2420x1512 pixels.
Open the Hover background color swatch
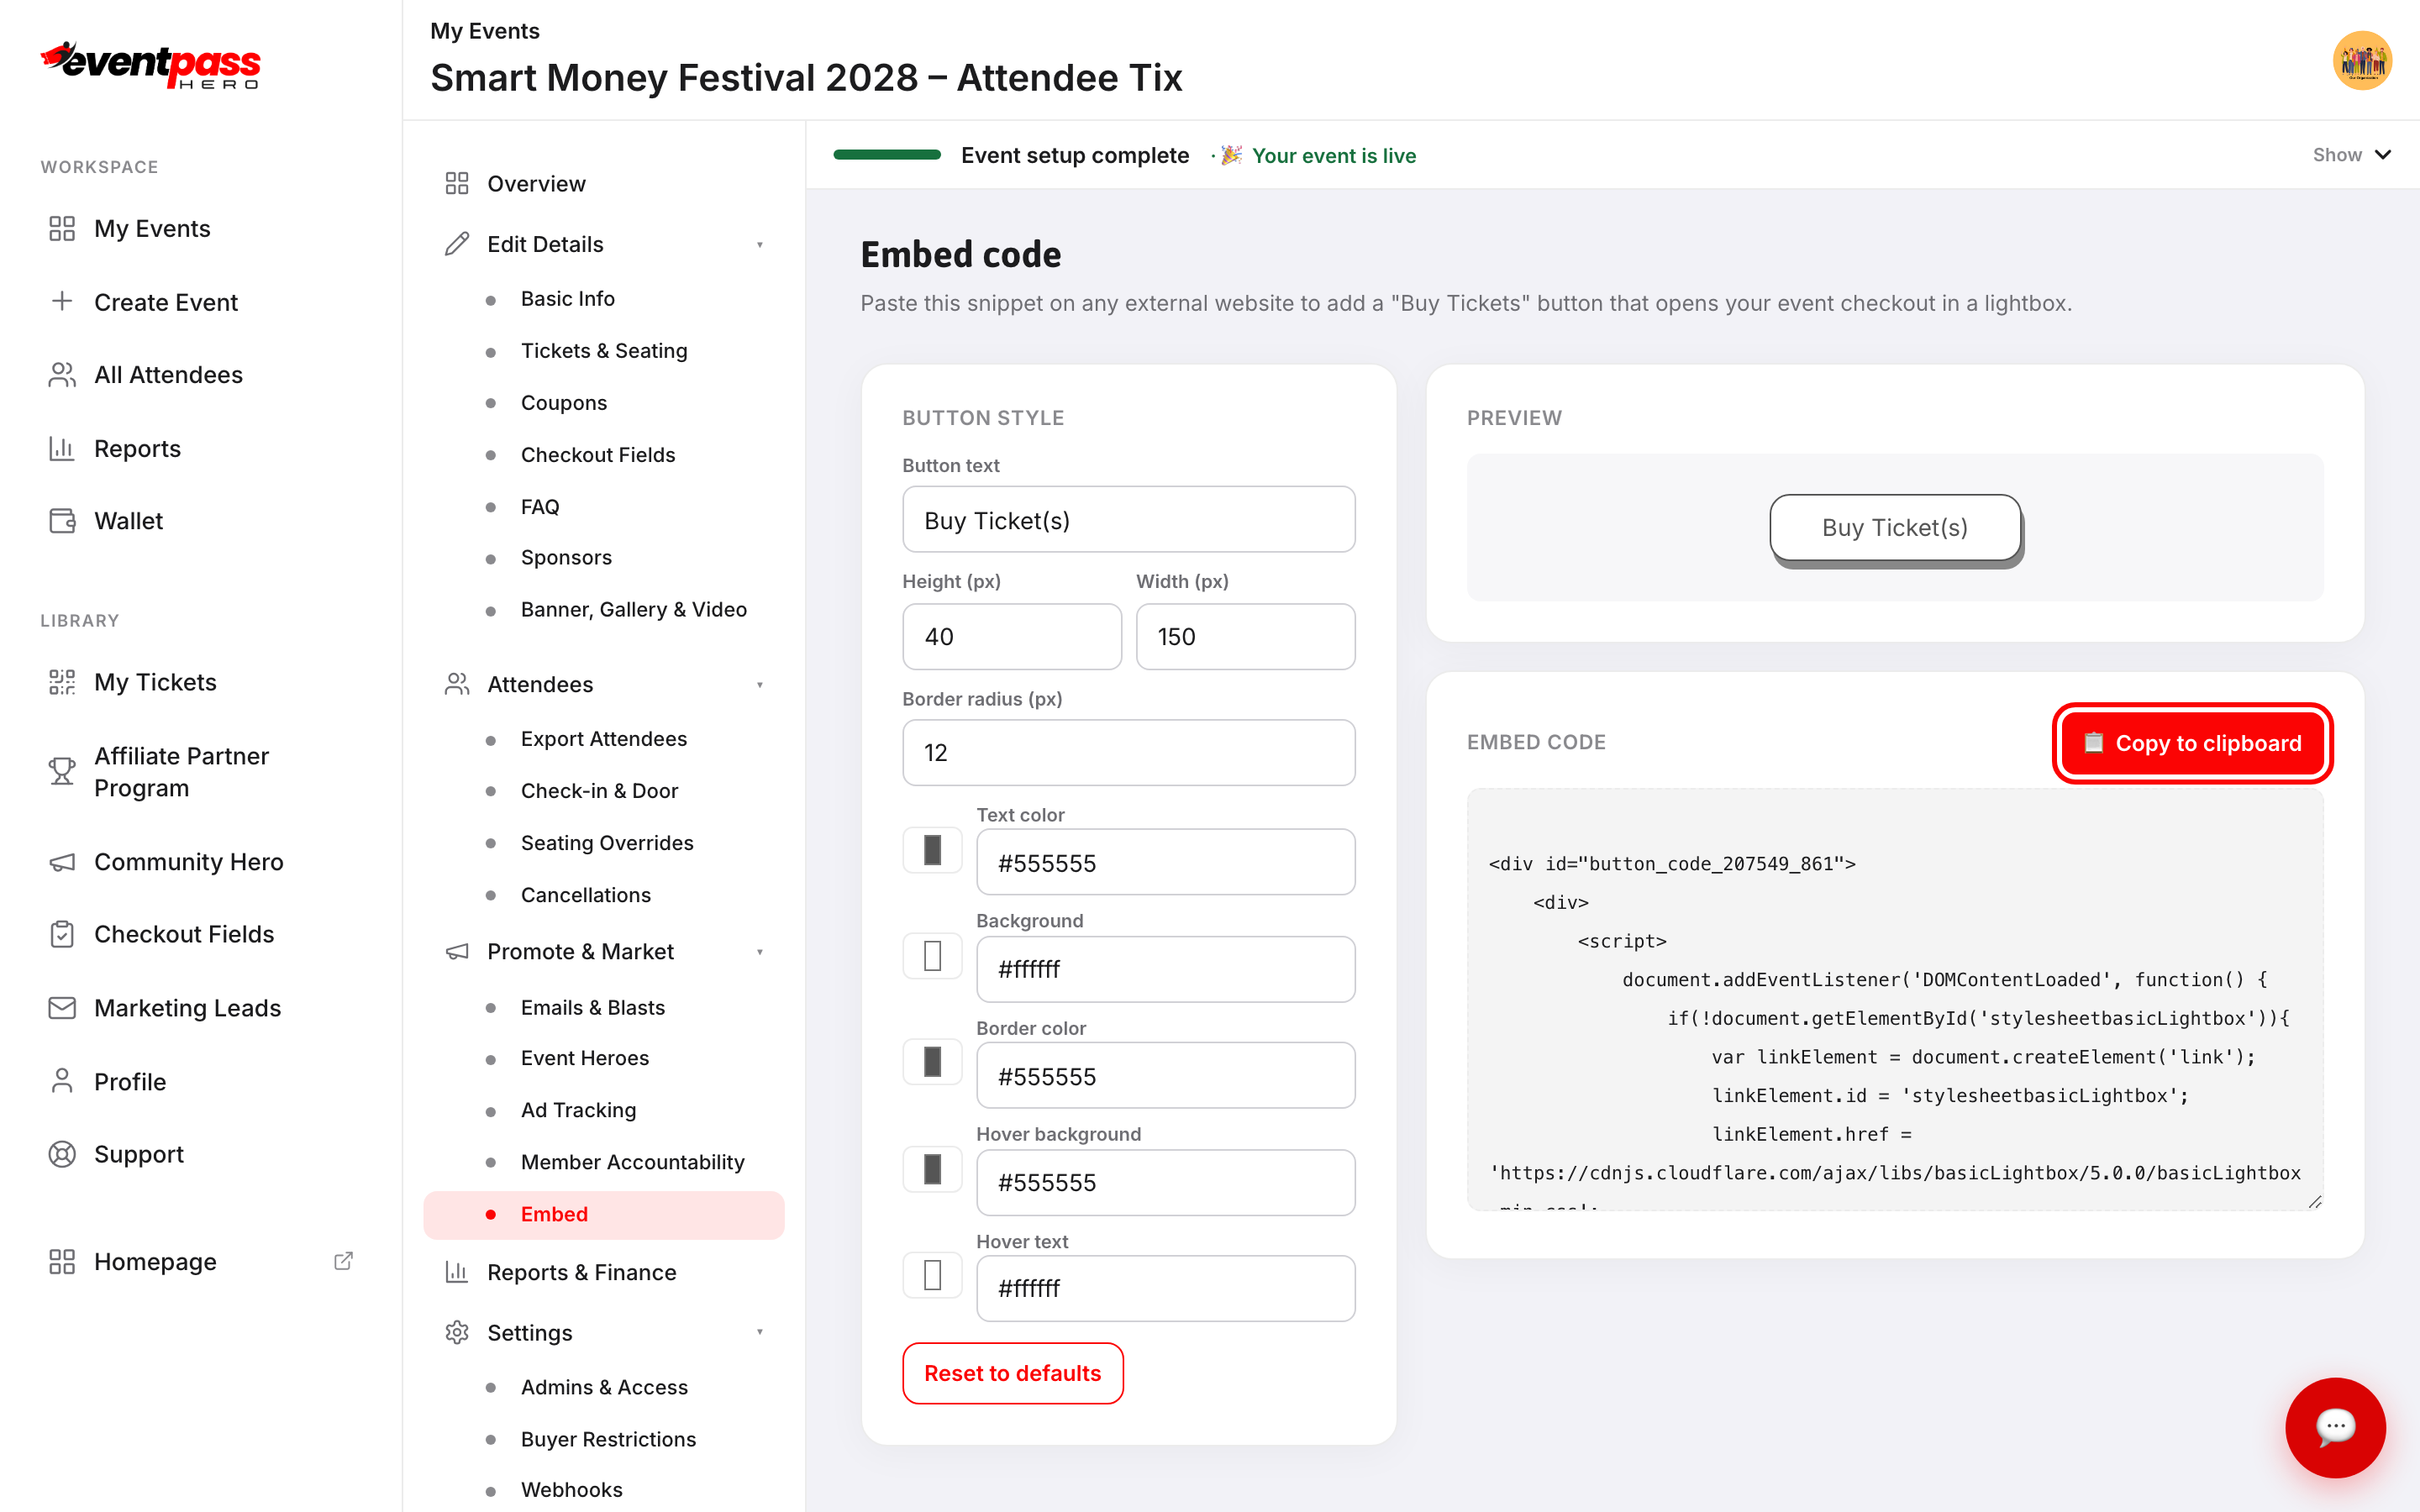tap(932, 1169)
